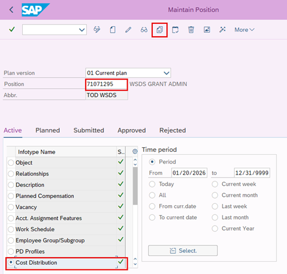Click the From date field
Image resolution: width=287 pixels, height=274 pixels.
pos(189,173)
